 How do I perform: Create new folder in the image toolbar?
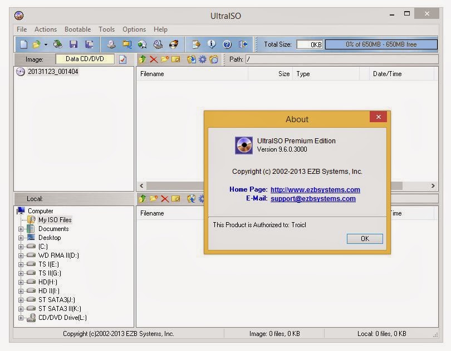click(x=164, y=59)
